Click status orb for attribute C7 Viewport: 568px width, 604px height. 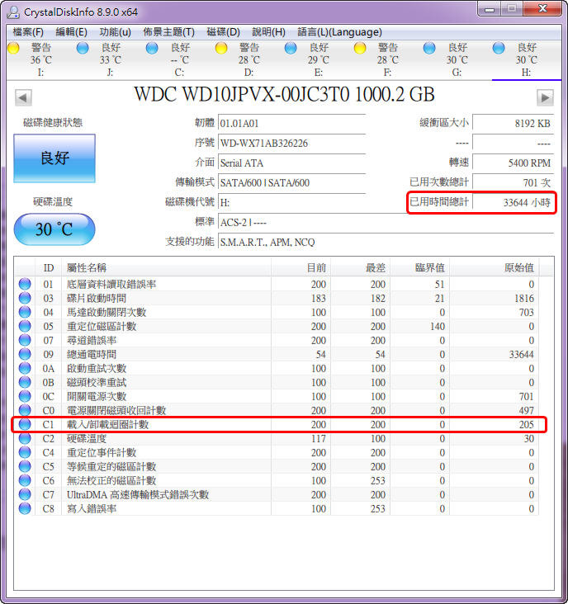point(25,494)
